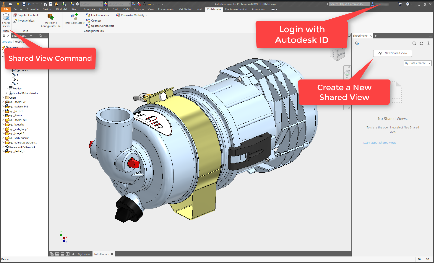Expand the Origin folder in model tree
Screen dimensions: 434x263
click(3, 98)
